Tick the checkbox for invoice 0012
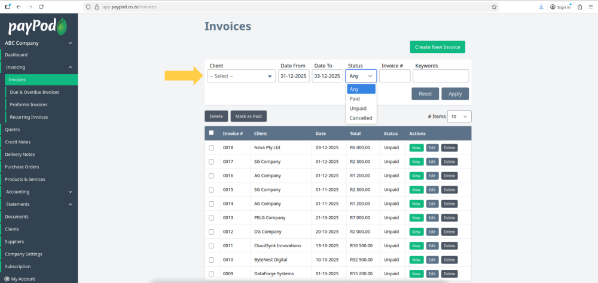This screenshot has width=598, height=283. 211,232
